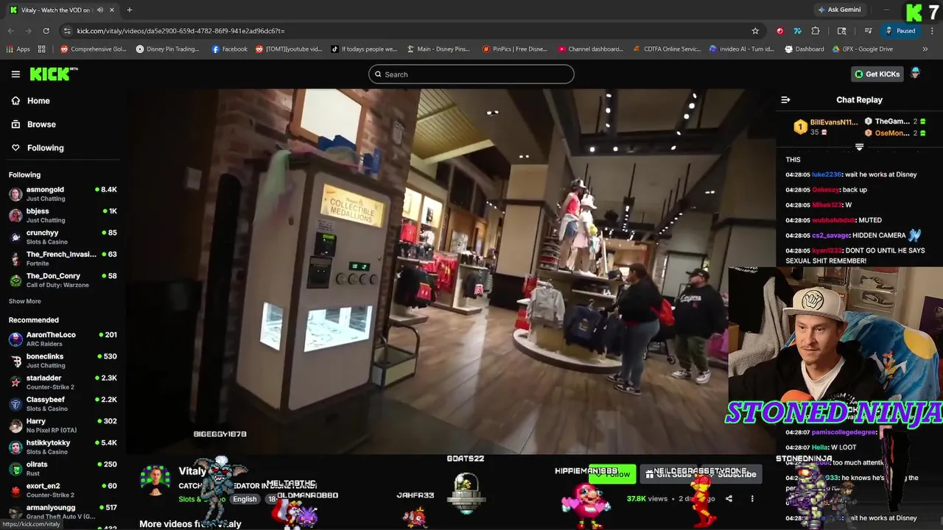Go back to the previous page

point(10,31)
